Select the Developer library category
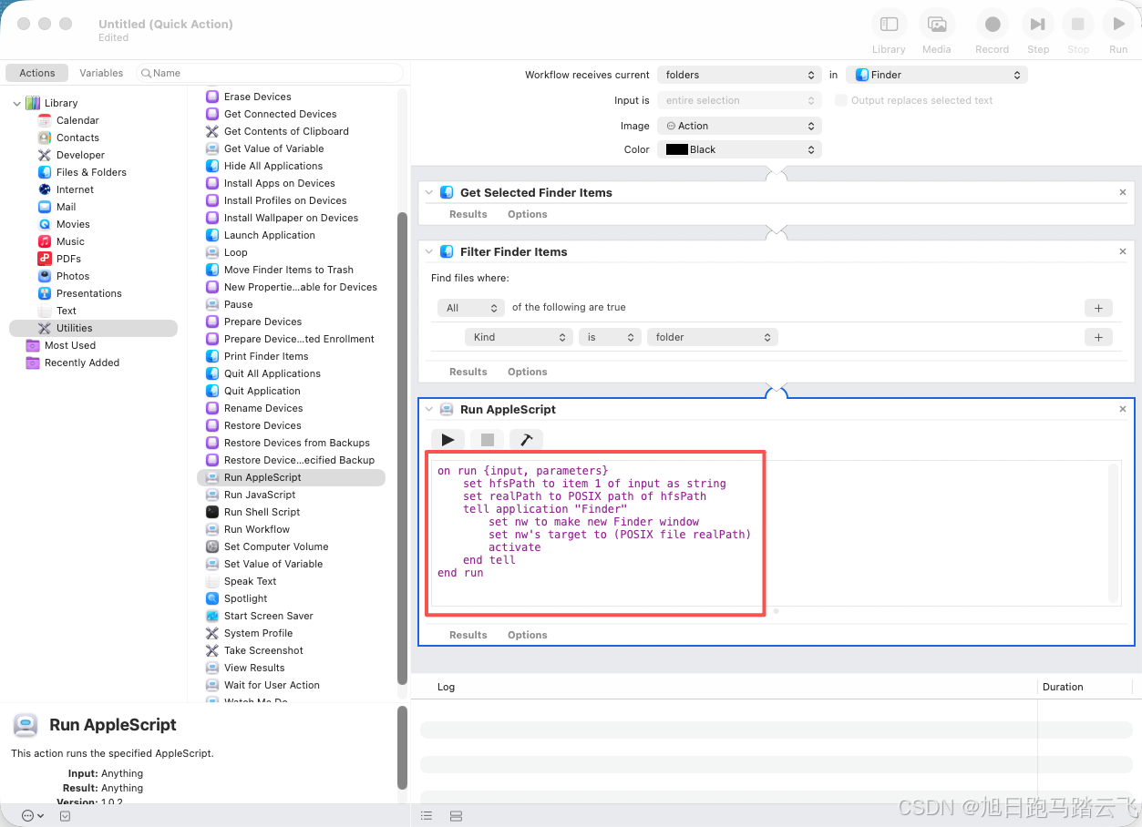The height and width of the screenshot is (827, 1142). click(80, 155)
